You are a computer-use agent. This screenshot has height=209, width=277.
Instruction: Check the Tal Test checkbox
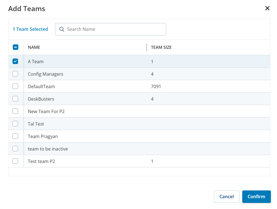(16, 124)
